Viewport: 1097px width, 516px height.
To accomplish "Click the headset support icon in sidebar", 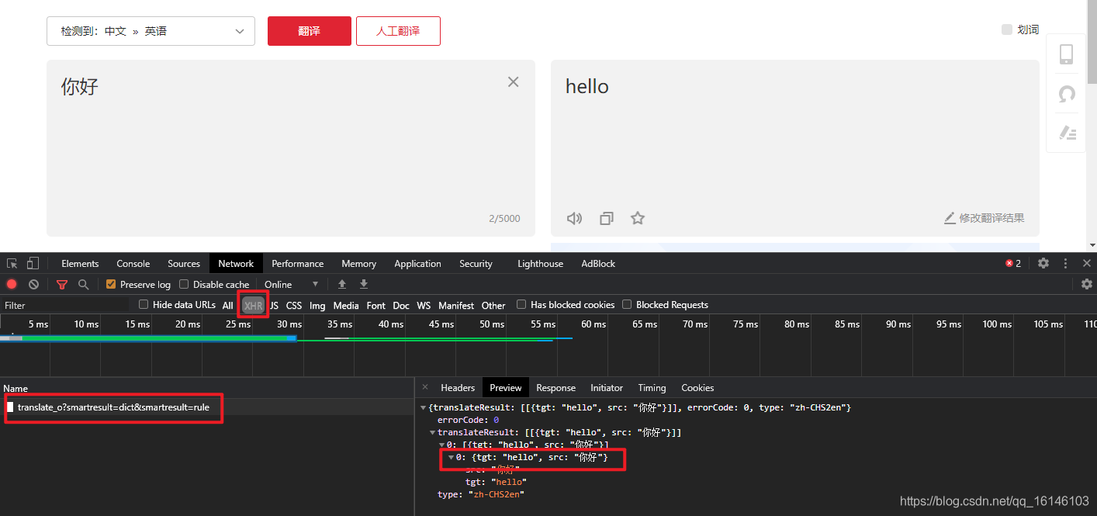I will point(1067,94).
